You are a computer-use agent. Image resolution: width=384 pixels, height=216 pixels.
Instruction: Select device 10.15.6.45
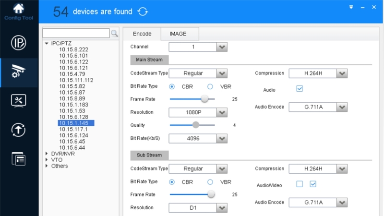[72, 141]
